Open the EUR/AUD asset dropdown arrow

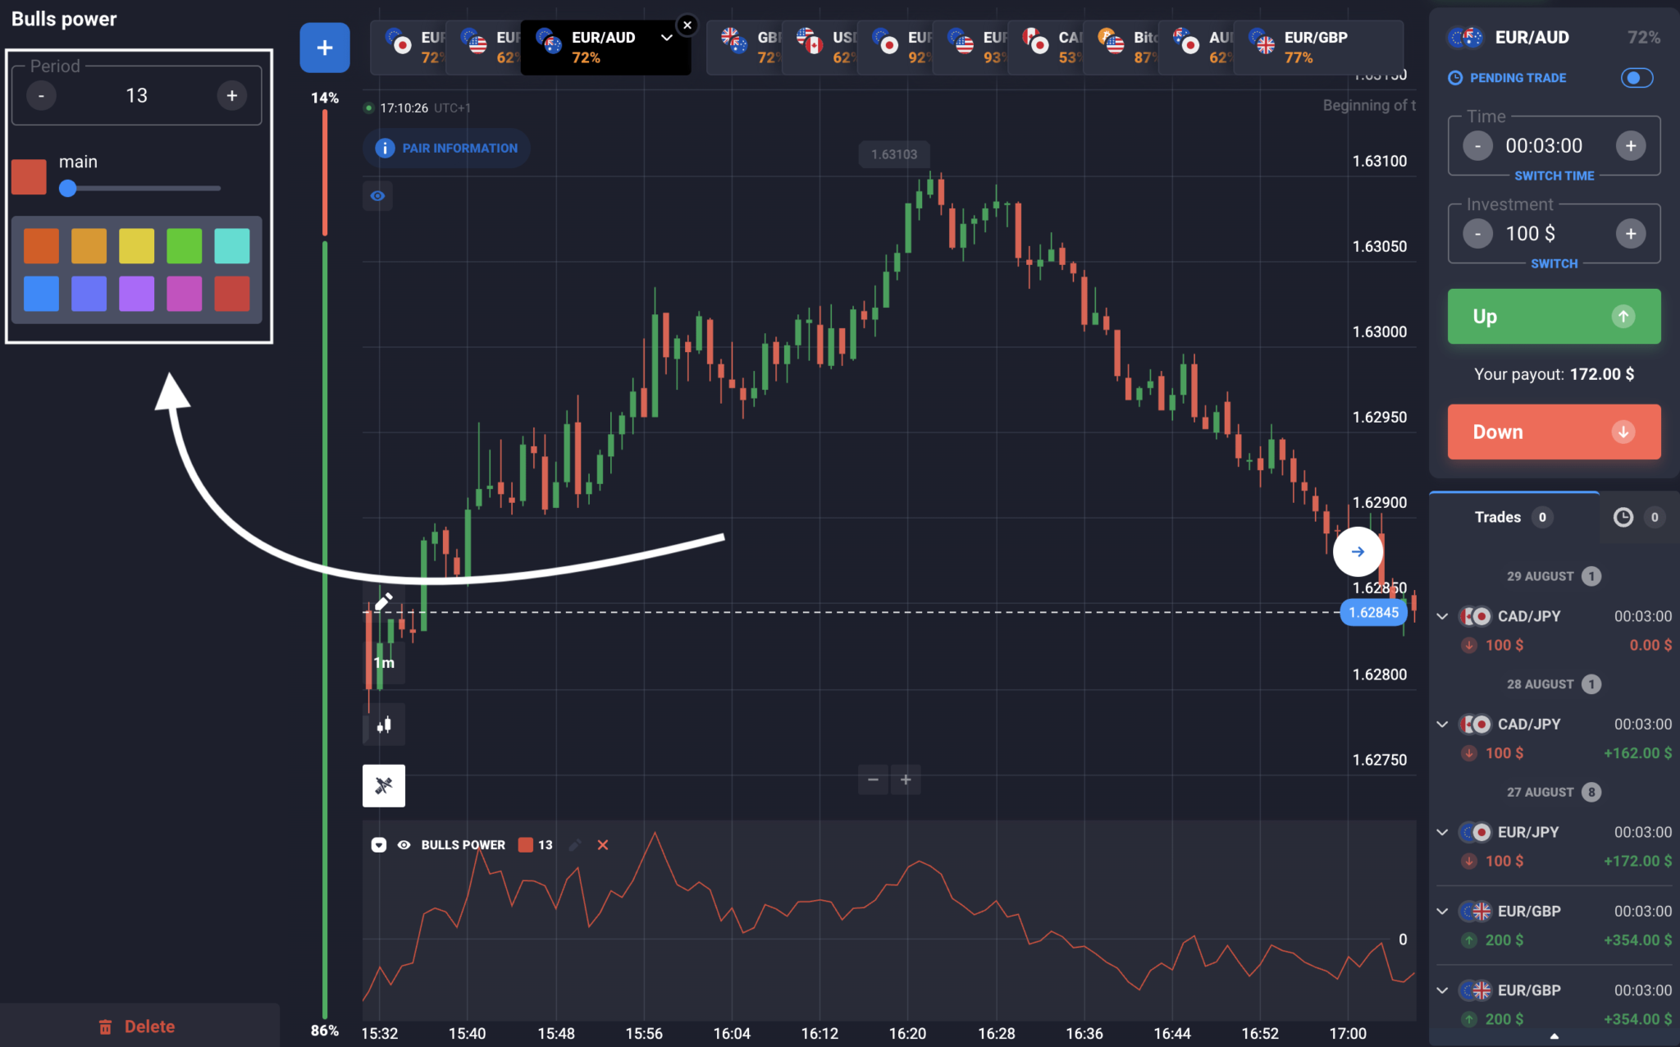pyautogui.click(x=666, y=38)
